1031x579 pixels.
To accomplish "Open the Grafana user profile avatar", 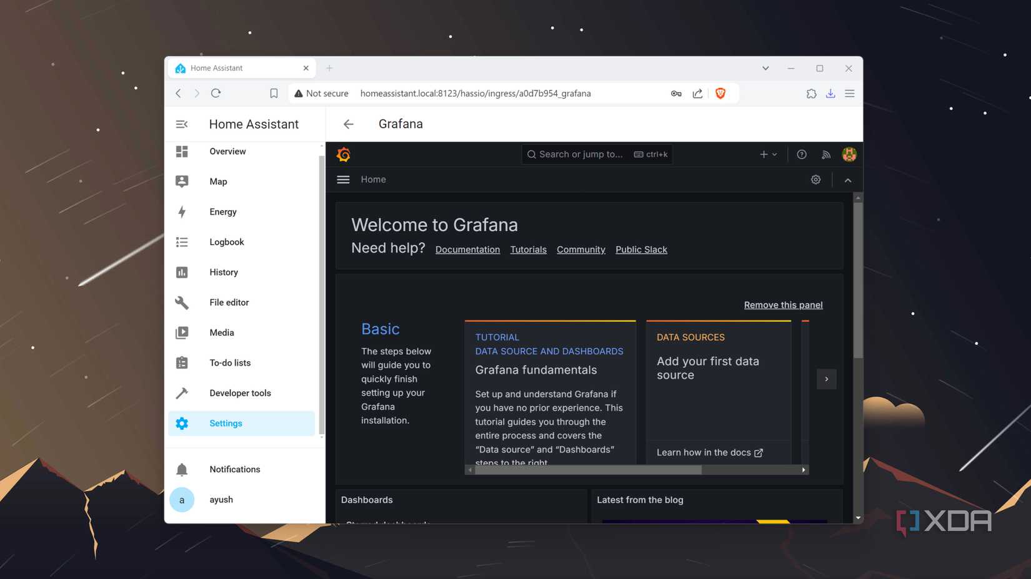I will 849,154.
